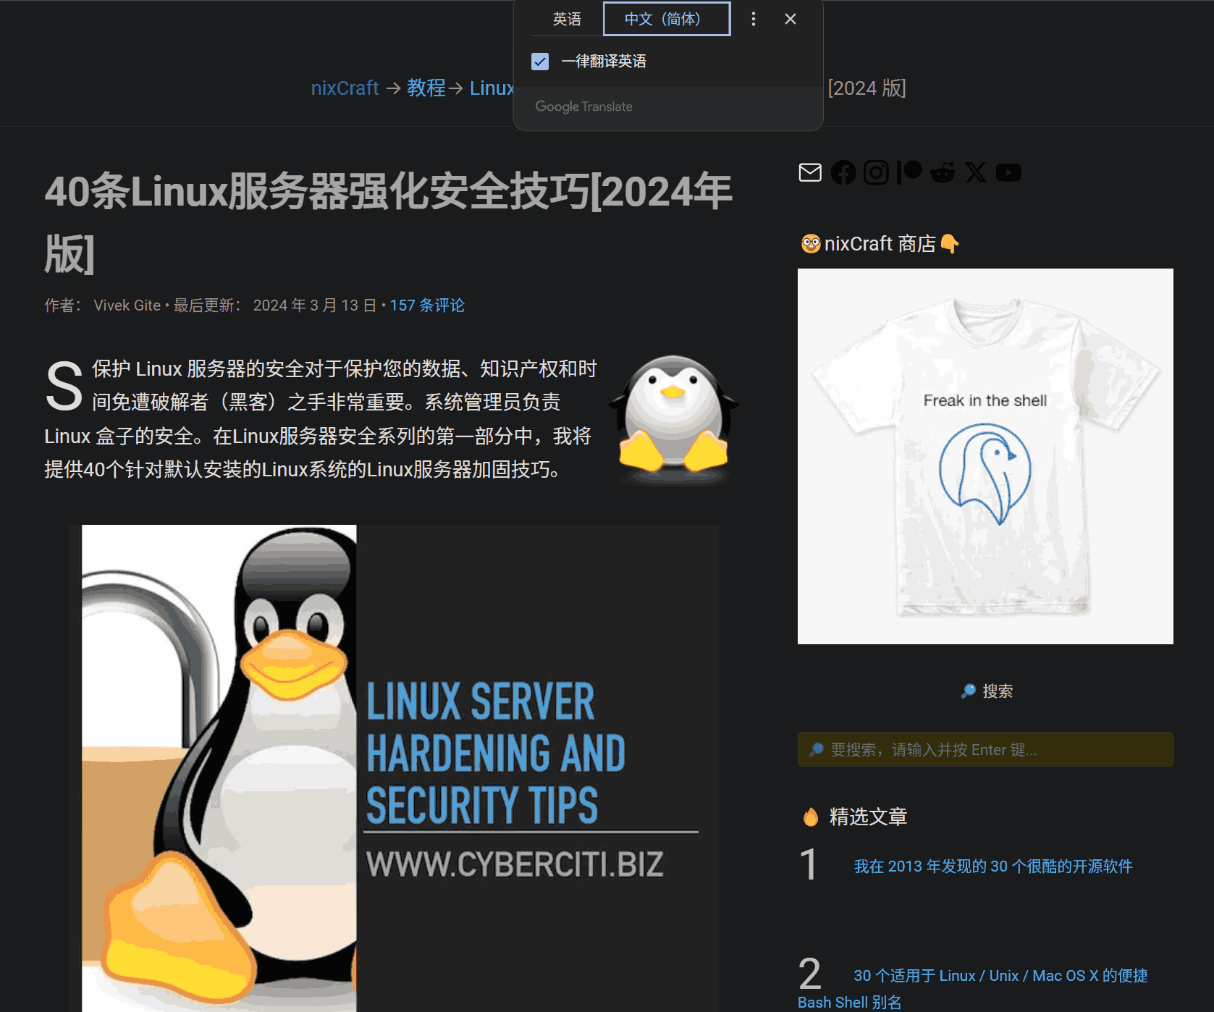
Task: Open the Instagram social icon
Action: 876,172
